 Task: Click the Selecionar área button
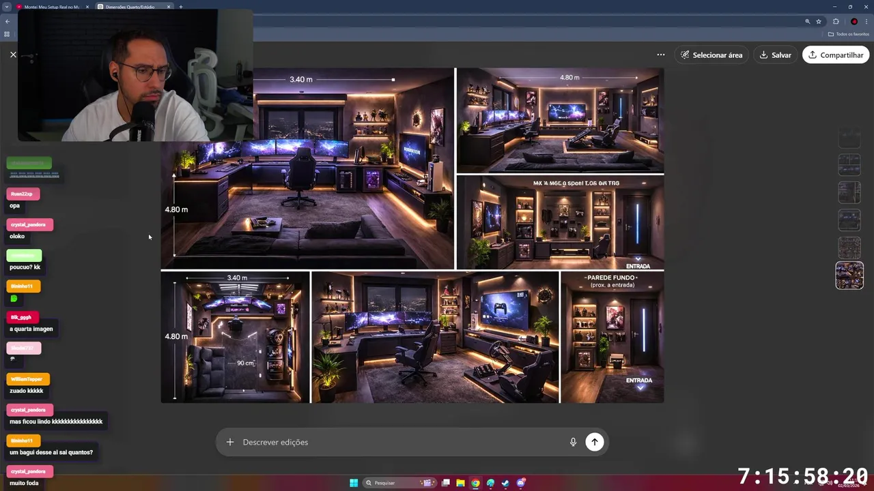[x=711, y=55]
